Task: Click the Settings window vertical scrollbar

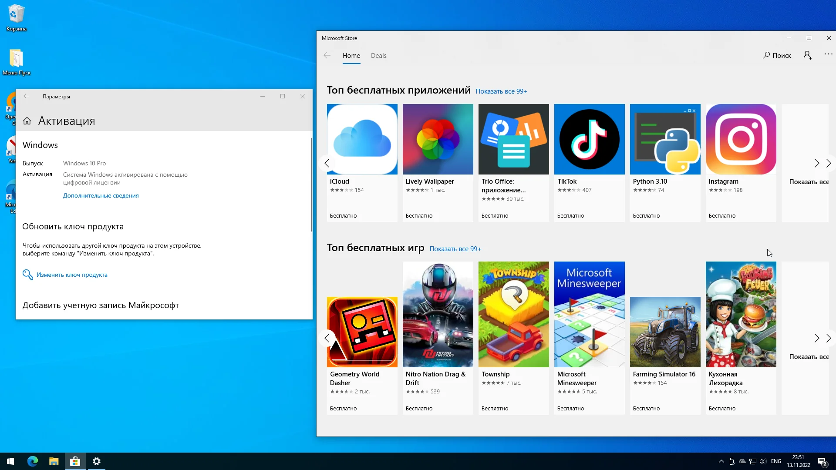Action: [x=311, y=185]
